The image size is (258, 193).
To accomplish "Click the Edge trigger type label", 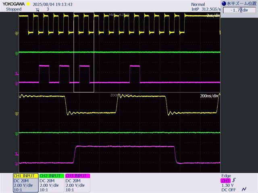I will pos(226,176).
